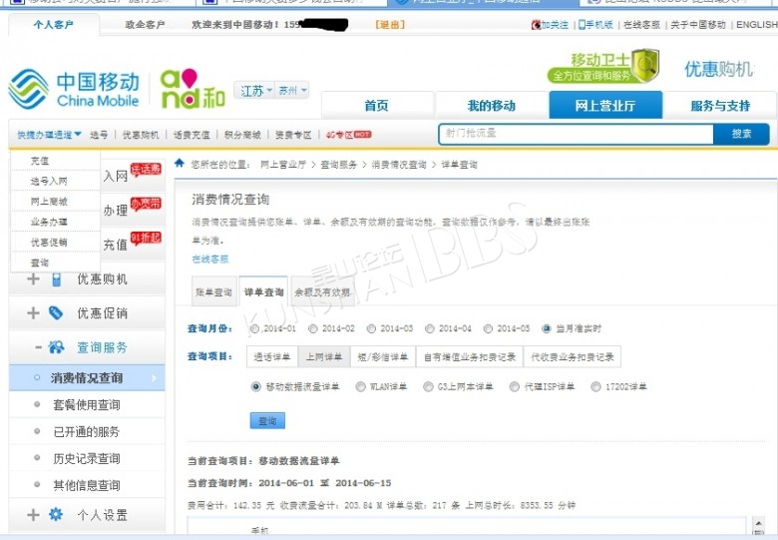
Task: Select the 2014-03 month radio button
Action: (371, 328)
